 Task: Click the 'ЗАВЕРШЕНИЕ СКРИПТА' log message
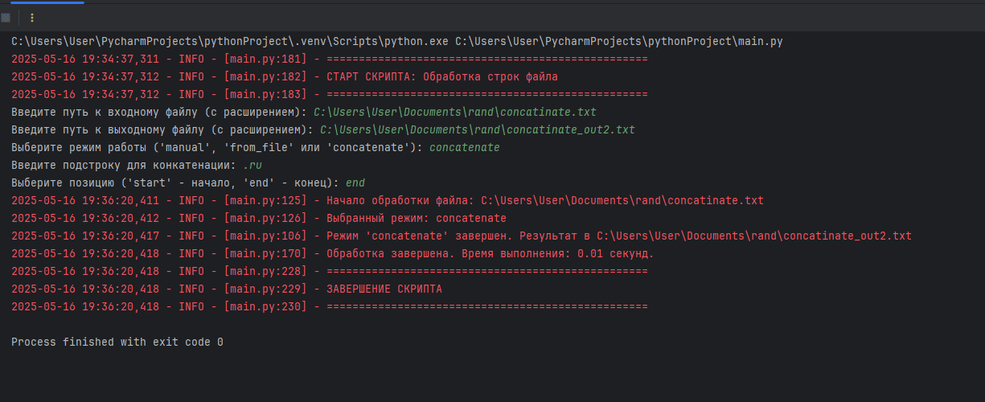click(x=384, y=289)
